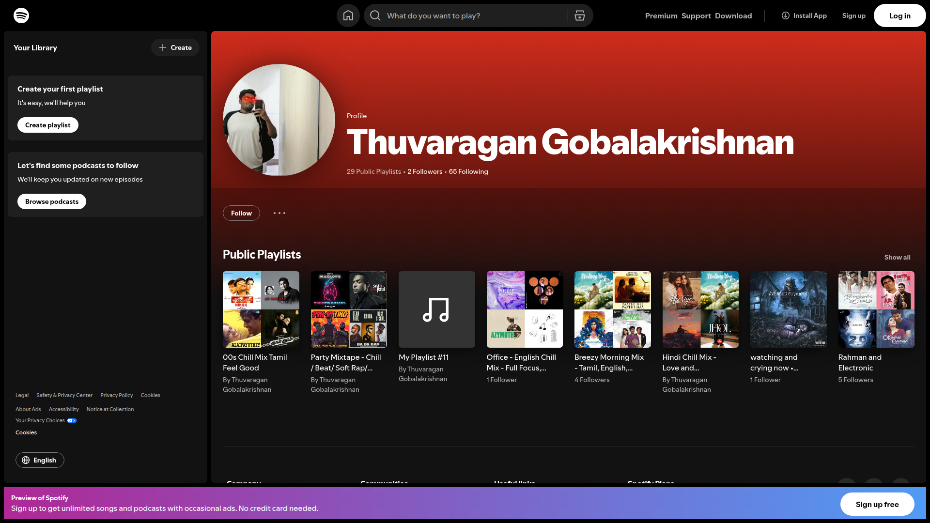Open the 2 Followers link
The width and height of the screenshot is (930, 523).
(425, 171)
